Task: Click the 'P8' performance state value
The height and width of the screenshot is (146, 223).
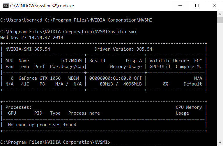Action: [x=42, y=84]
